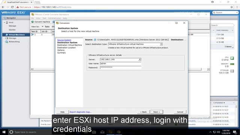Screen dimensions: 240x135
Task: Collapse the Host tree node arrow
Action: [4, 22]
